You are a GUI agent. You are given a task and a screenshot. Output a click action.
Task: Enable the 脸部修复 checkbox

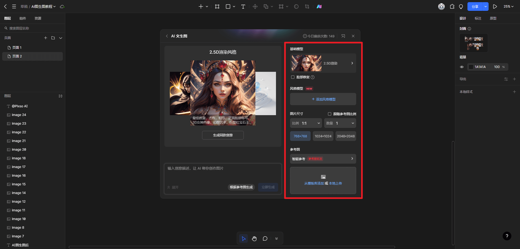click(x=293, y=77)
